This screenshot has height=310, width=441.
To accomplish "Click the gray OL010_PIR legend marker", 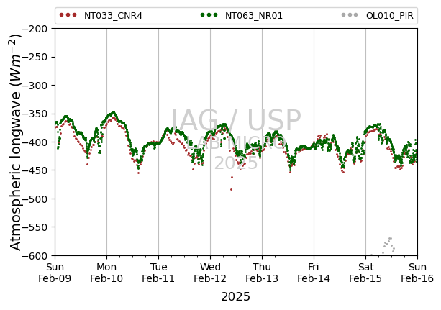I will tap(350, 15).
